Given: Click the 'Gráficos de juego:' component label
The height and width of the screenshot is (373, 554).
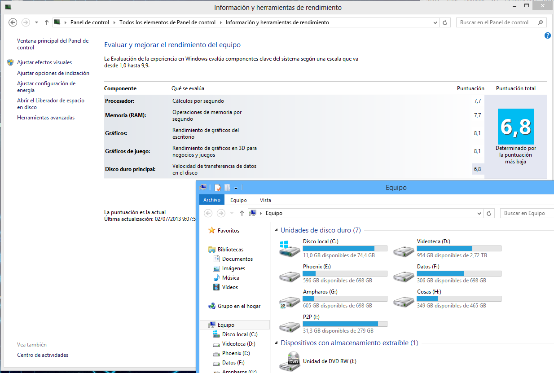Looking at the screenshot, I should coord(128,151).
